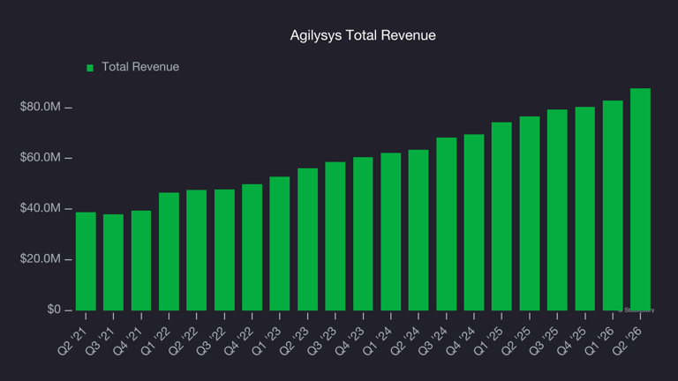Image resolution: width=678 pixels, height=381 pixels.
Task: Click the Q1 '25 revenue bar
Action: point(501,216)
